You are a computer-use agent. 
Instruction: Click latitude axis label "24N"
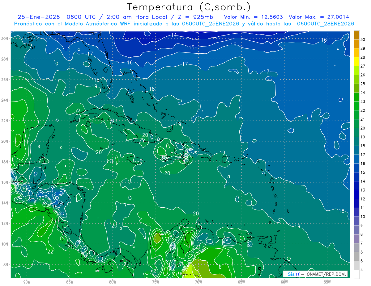coord(5,100)
